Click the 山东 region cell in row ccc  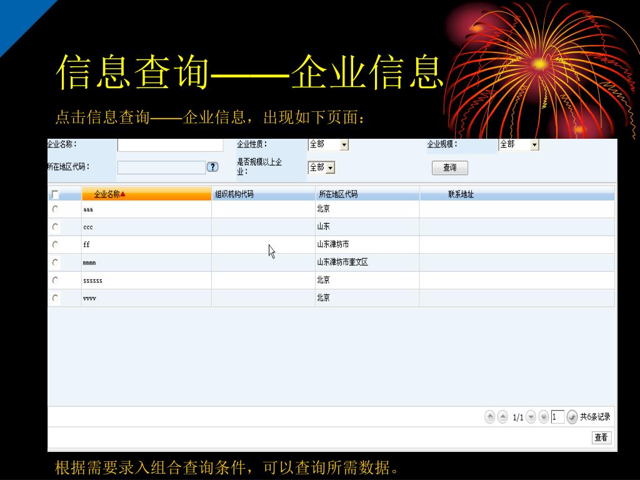pyautogui.click(x=367, y=227)
